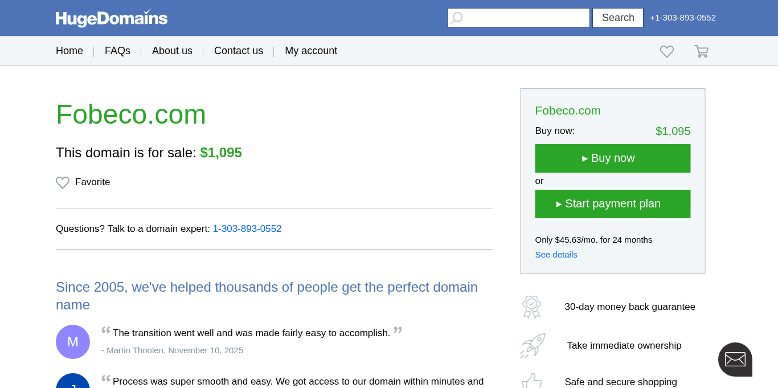Open My account
The image size is (778, 388).
(x=311, y=51)
